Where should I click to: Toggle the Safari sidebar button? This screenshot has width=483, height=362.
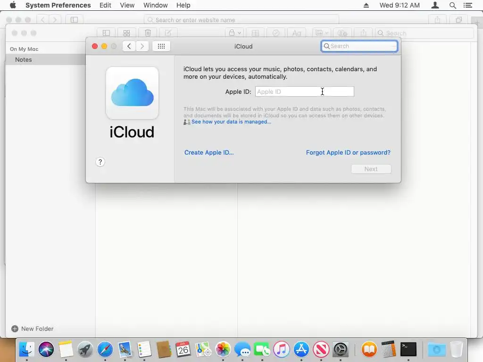point(74,20)
